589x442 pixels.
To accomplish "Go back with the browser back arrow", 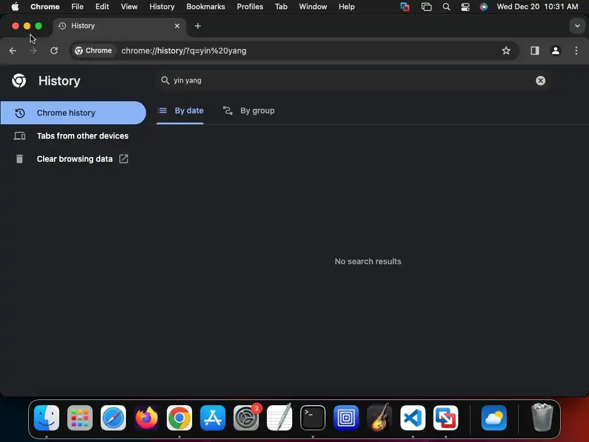I will tap(13, 51).
